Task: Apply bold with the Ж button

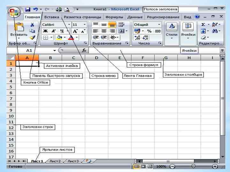Action: [x=45, y=31]
